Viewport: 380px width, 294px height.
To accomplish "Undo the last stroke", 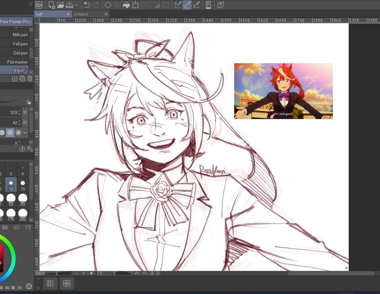I will pos(87,5).
